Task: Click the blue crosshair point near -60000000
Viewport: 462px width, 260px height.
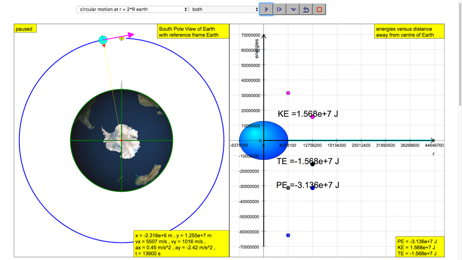Action: 288,236
